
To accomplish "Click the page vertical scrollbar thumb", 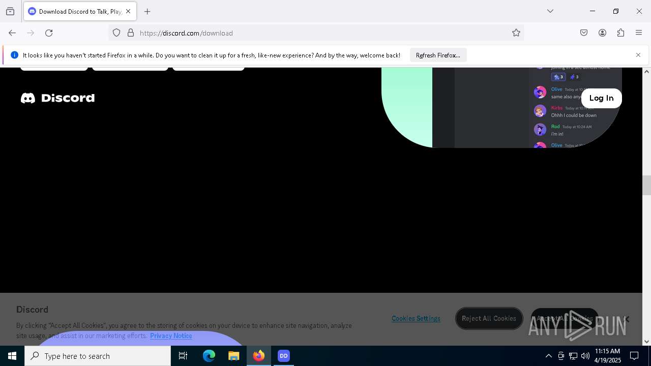I will point(646,185).
